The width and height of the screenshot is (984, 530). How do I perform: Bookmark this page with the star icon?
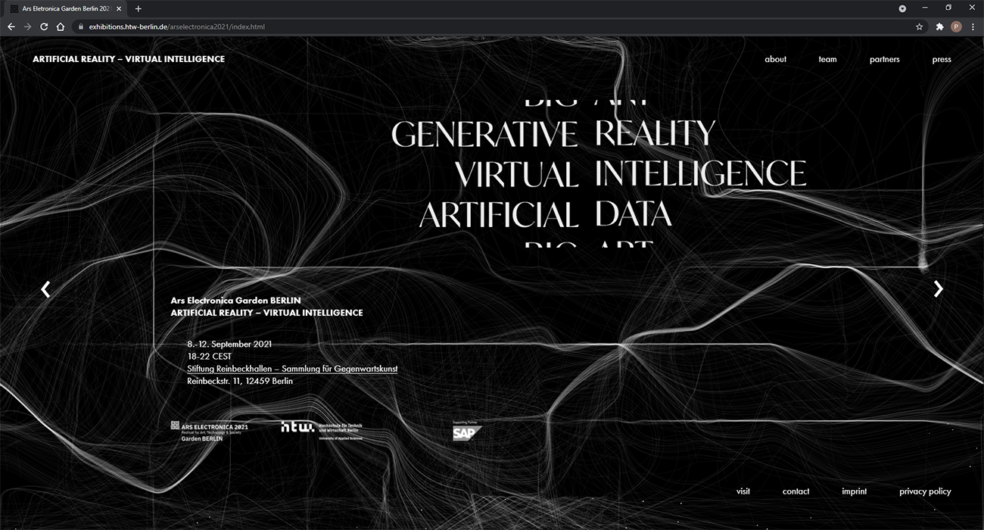[x=920, y=26]
